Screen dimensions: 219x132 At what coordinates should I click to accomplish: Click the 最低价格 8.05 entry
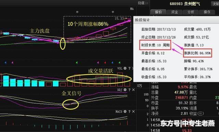[153, 69]
